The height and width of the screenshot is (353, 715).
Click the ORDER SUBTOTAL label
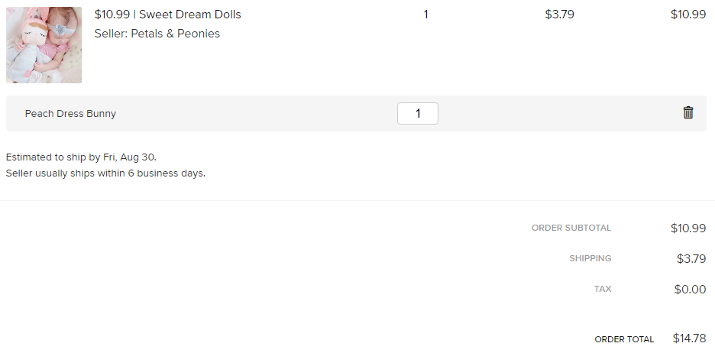pyautogui.click(x=571, y=228)
